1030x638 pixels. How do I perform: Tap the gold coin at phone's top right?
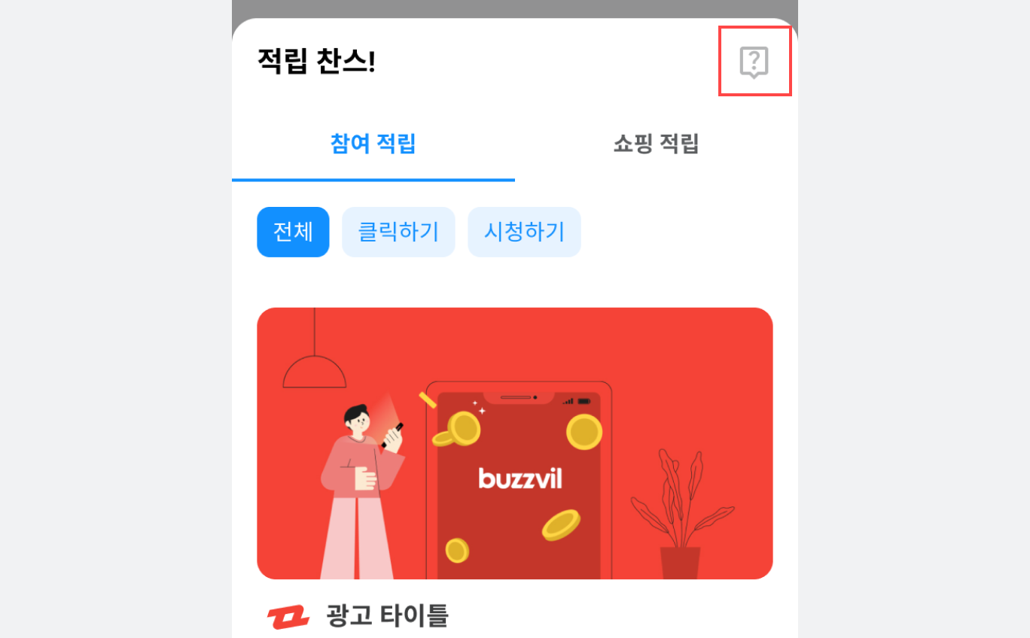click(584, 432)
